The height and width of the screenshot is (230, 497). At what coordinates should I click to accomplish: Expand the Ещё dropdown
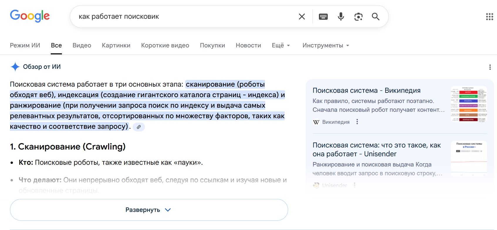(280, 45)
